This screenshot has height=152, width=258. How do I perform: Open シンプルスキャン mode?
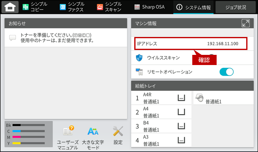point(110,7)
